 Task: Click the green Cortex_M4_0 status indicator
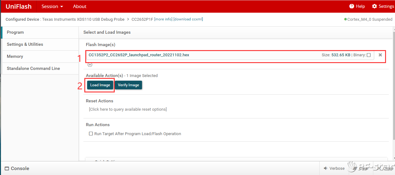[x=345, y=19]
